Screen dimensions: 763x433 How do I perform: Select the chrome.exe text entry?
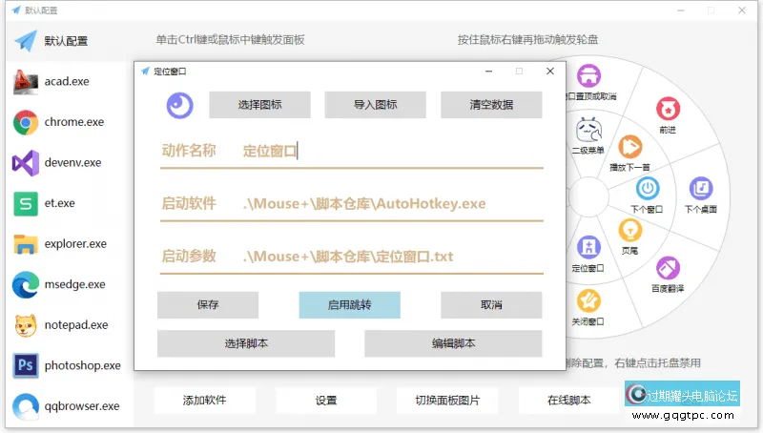74,122
